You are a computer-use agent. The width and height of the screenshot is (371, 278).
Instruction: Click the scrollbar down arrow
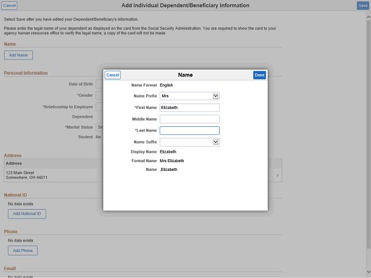pyautogui.click(x=369, y=272)
